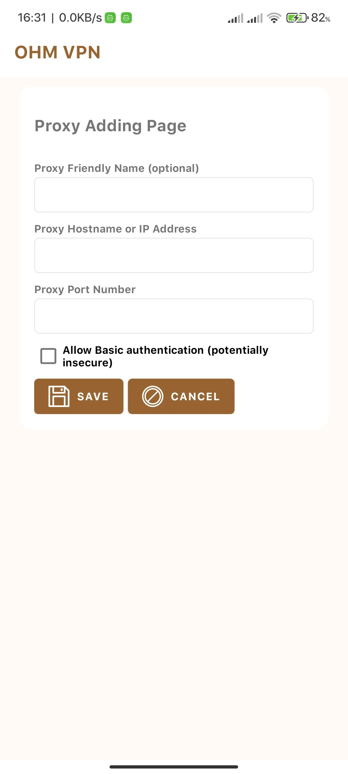This screenshot has width=348, height=774.
Task: Enable the Allow Basic authentication checkbox
Action: (48, 356)
